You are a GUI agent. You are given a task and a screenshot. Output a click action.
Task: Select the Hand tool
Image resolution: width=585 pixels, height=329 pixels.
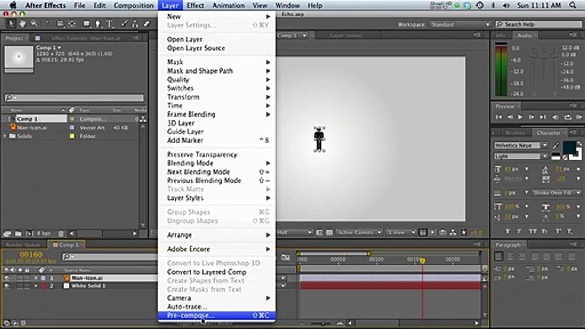pyautogui.click(x=22, y=24)
